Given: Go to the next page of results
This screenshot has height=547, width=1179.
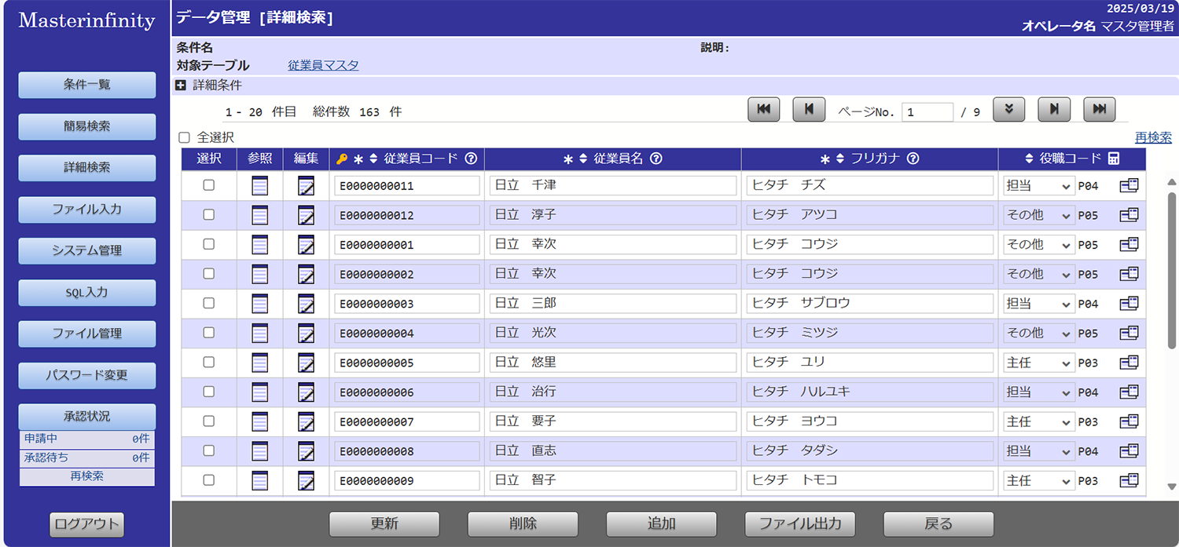Looking at the screenshot, I should (1054, 110).
